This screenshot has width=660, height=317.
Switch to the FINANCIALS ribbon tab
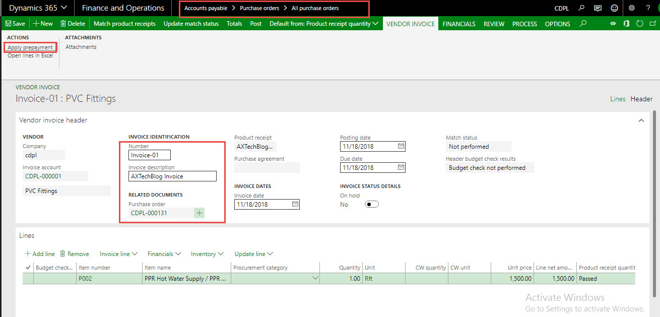coord(459,24)
